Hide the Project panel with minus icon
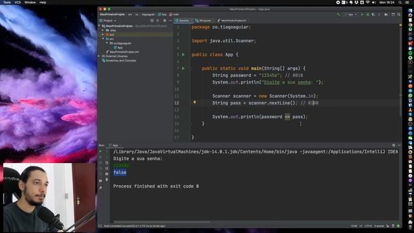Viewport: 414px width, 233px height. coord(170,20)
